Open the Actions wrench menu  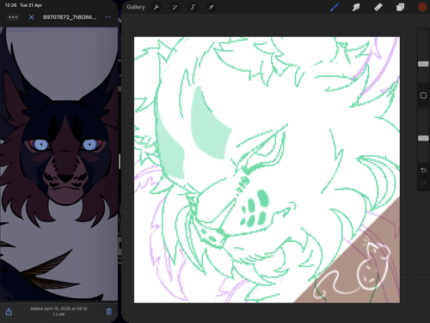pyautogui.click(x=157, y=7)
